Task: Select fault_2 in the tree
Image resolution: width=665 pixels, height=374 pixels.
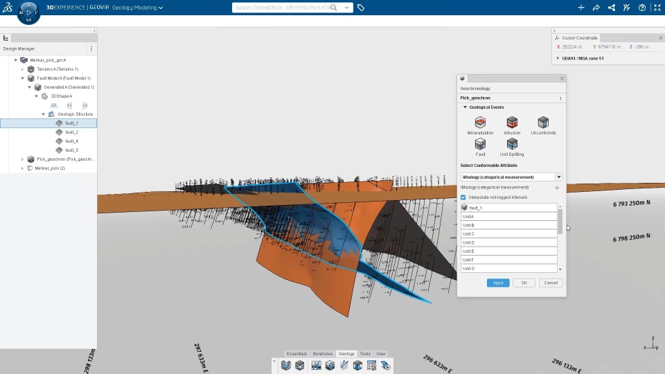Action: coord(71,132)
